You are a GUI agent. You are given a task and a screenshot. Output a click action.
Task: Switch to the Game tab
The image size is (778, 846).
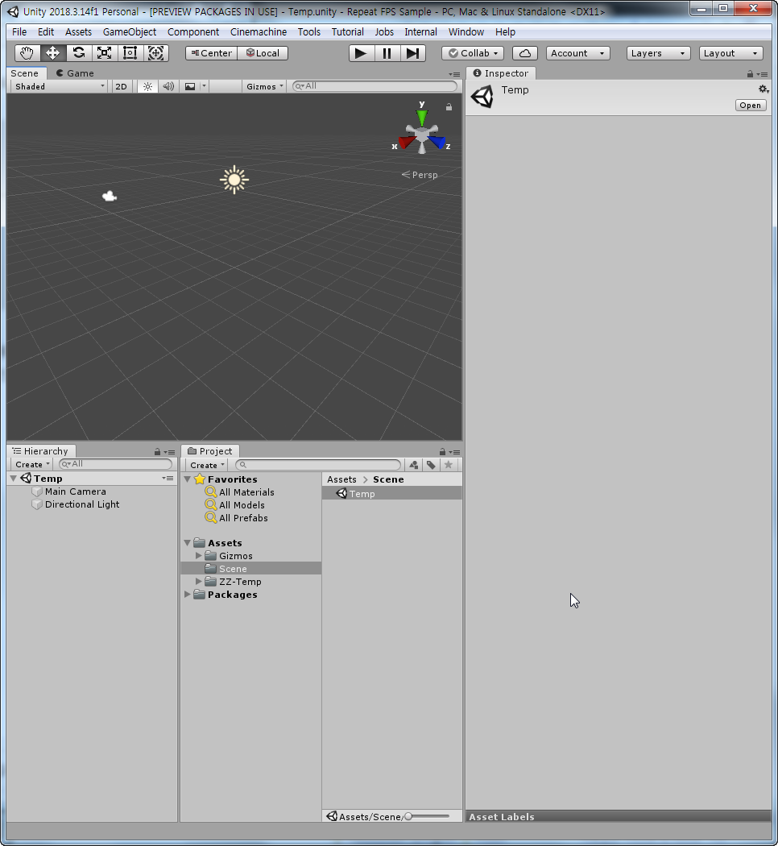(75, 73)
